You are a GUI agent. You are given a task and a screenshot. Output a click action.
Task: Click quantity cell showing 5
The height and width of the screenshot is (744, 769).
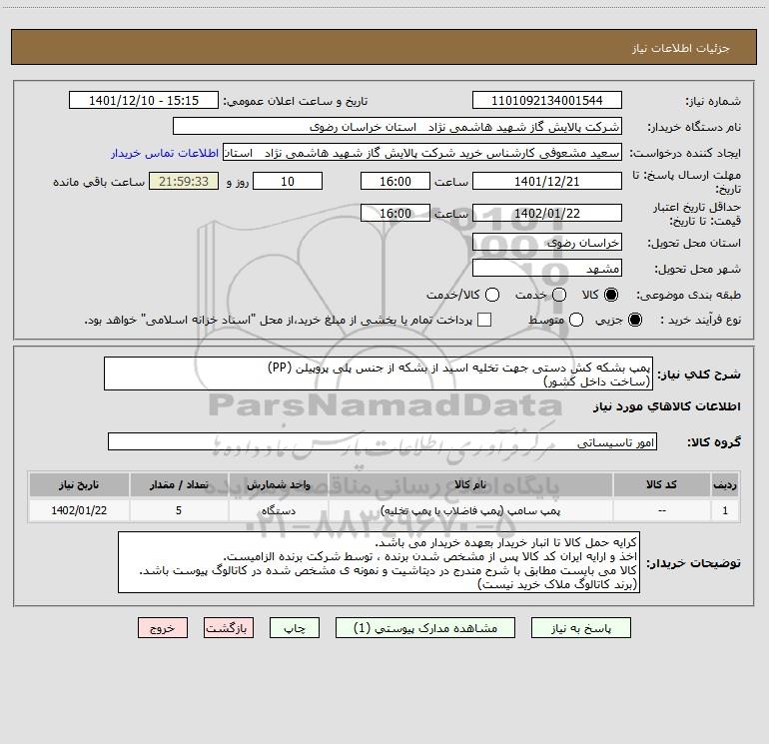click(179, 510)
